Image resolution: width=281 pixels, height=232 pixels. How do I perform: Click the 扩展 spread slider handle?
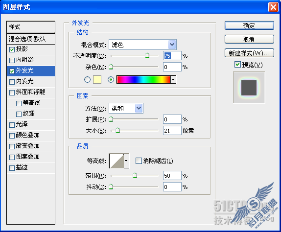point(111,119)
